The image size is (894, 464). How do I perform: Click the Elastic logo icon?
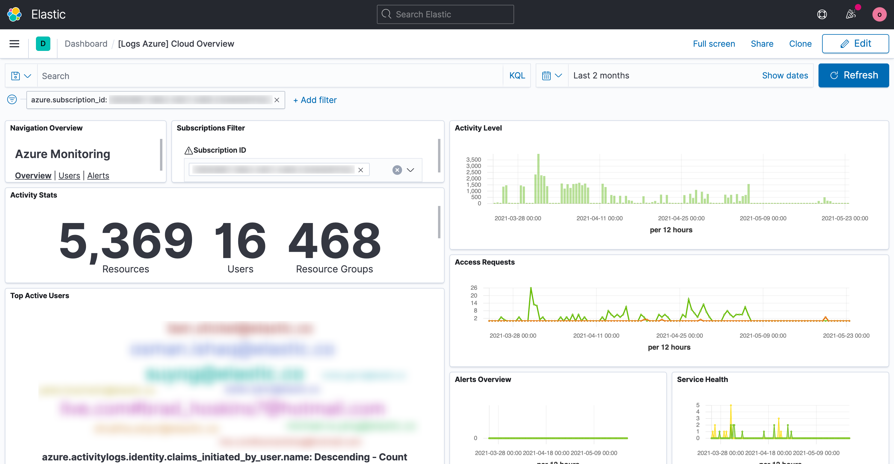(14, 14)
